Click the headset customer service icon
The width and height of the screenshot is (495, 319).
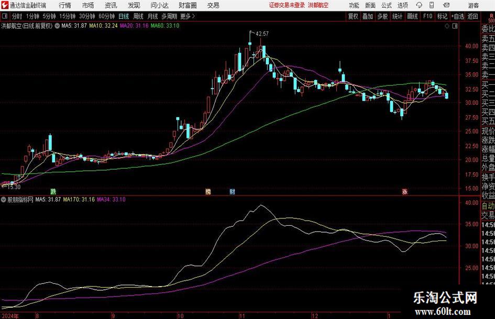point(419,5)
